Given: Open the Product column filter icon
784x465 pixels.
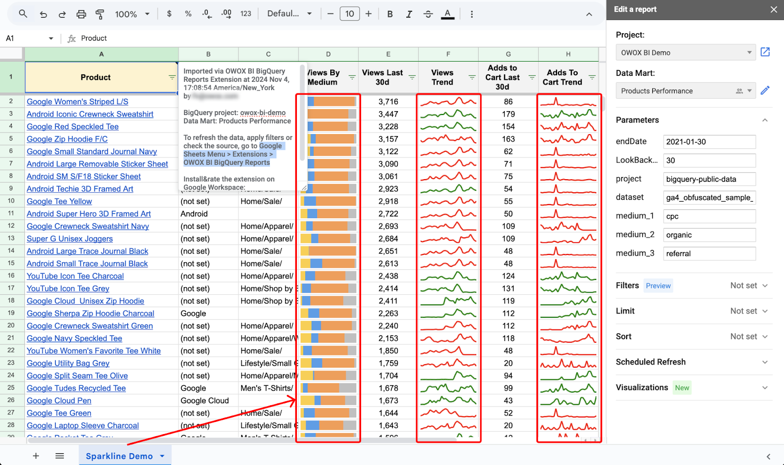Looking at the screenshot, I should [172, 77].
